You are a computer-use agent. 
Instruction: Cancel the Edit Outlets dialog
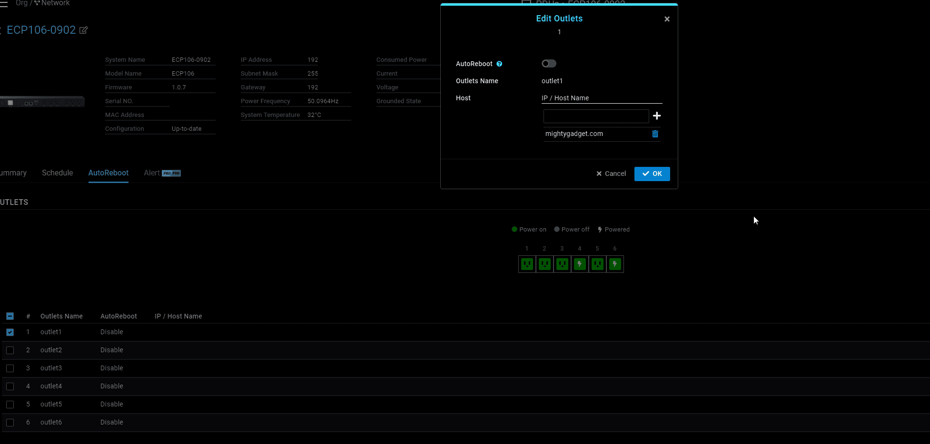click(x=611, y=174)
